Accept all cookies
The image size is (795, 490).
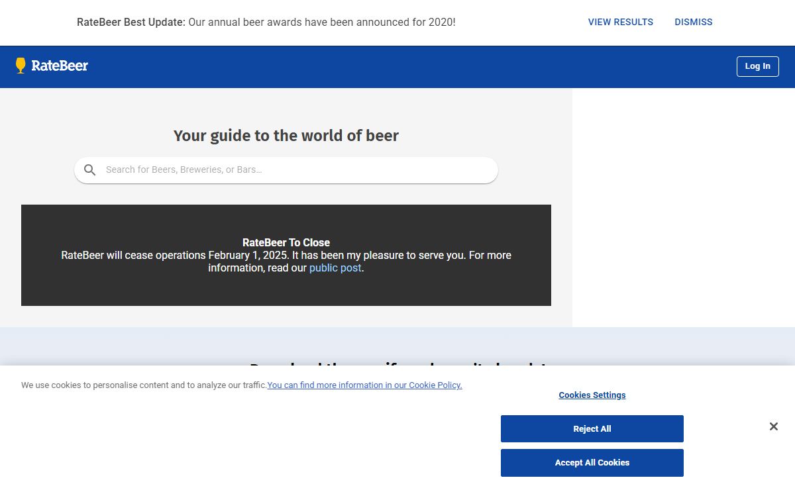click(x=592, y=462)
